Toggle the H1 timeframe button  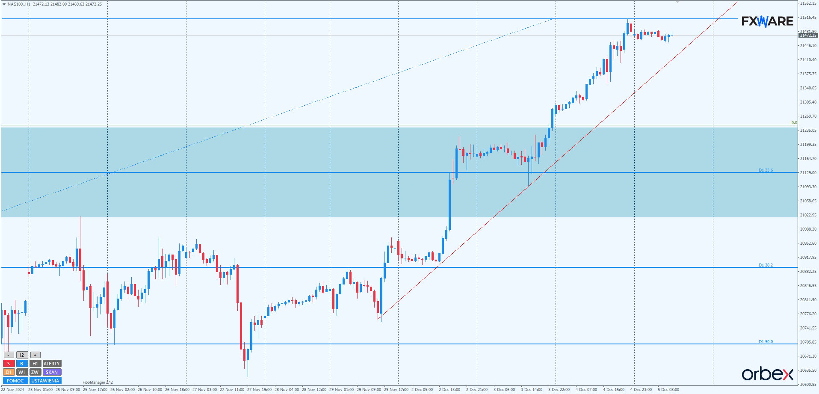(35, 364)
